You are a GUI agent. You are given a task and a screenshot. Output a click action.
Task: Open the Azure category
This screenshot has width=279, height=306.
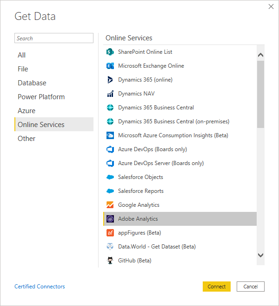coord(27,111)
